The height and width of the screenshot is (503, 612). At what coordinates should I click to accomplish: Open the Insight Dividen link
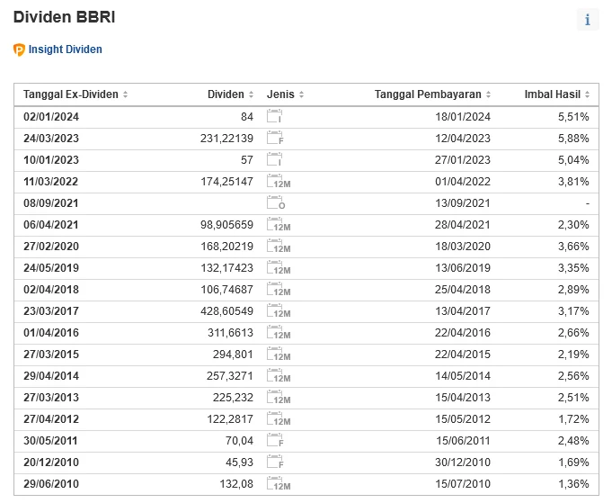(66, 49)
